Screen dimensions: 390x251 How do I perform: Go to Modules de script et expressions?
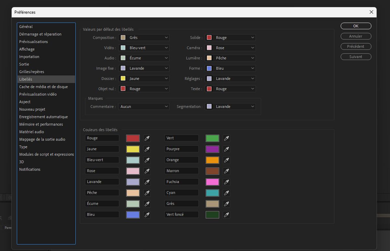click(46, 154)
